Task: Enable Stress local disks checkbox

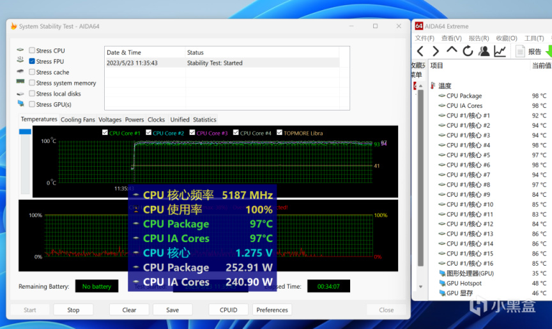Action: [x=32, y=93]
